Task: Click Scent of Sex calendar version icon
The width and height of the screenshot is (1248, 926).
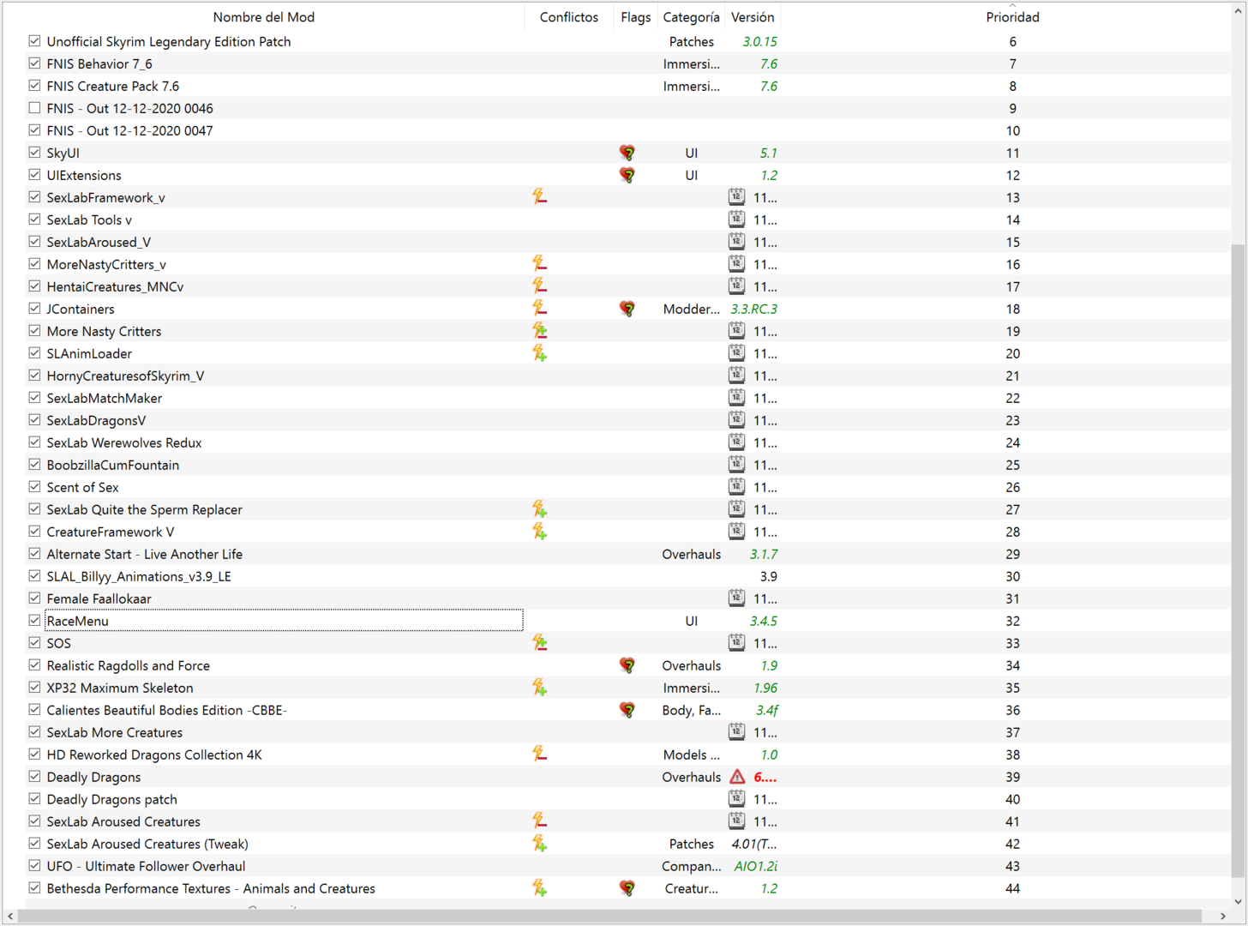Action: tap(736, 487)
